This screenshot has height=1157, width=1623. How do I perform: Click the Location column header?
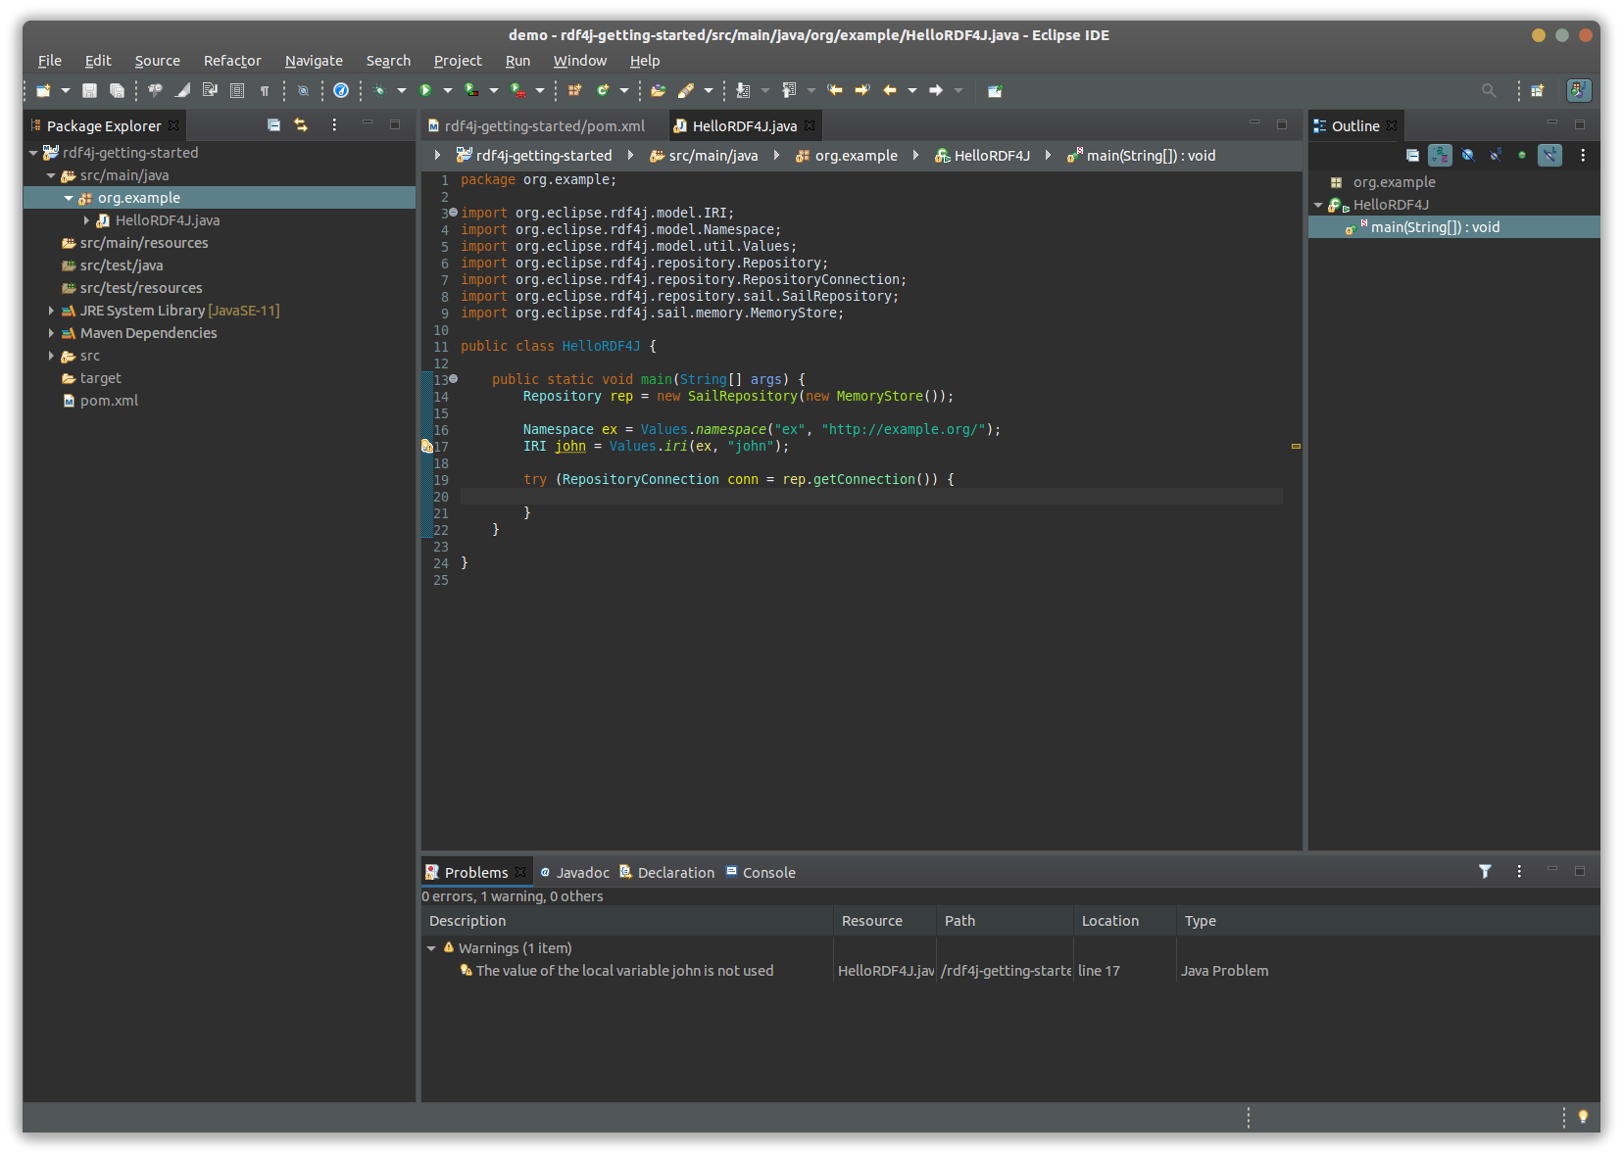tap(1125, 921)
